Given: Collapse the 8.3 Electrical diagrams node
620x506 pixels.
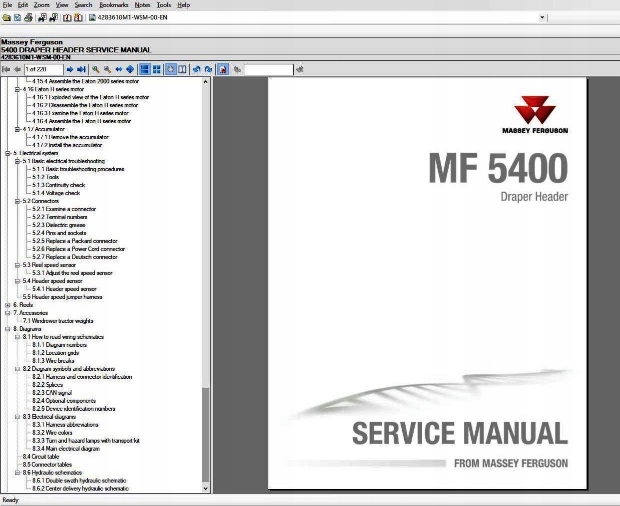Looking at the screenshot, I should (x=17, y=417).
